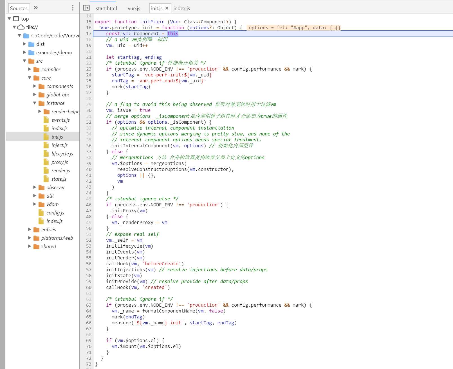Open render.js file
The height and width of the screenshot is (369, 453).
click(x=60, y=171)
